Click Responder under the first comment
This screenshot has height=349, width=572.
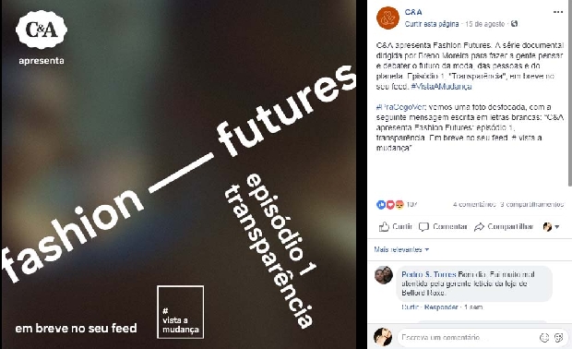441,307
